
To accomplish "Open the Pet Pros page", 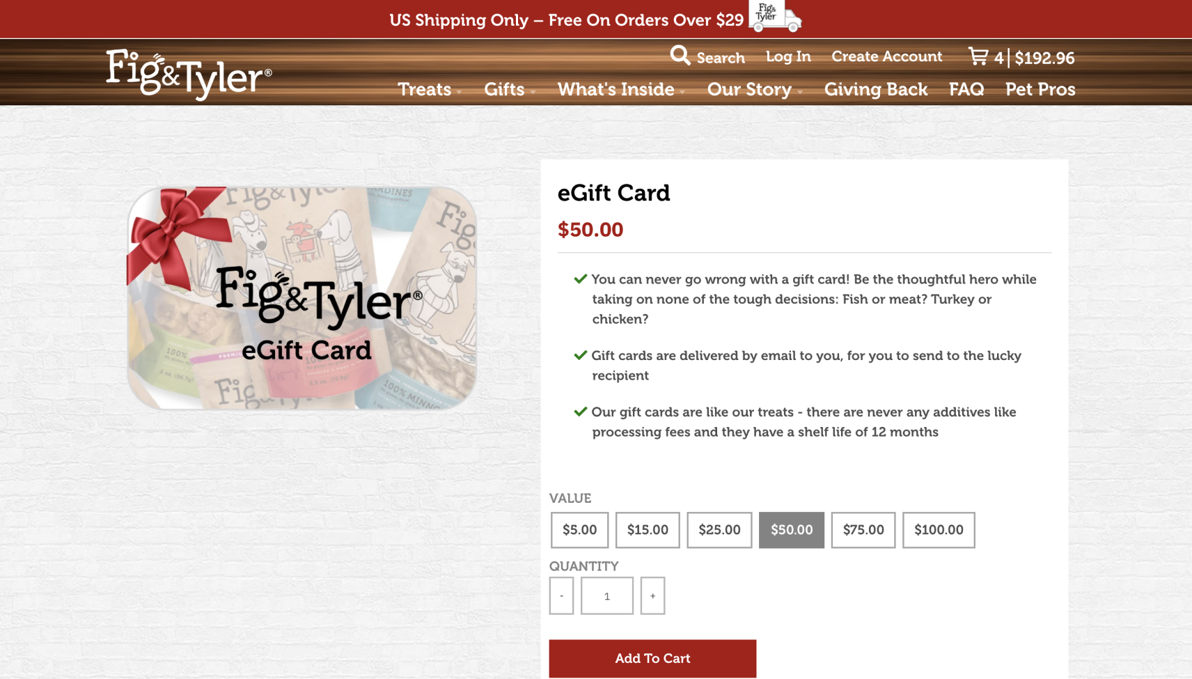I will (x=1040, y=90).
